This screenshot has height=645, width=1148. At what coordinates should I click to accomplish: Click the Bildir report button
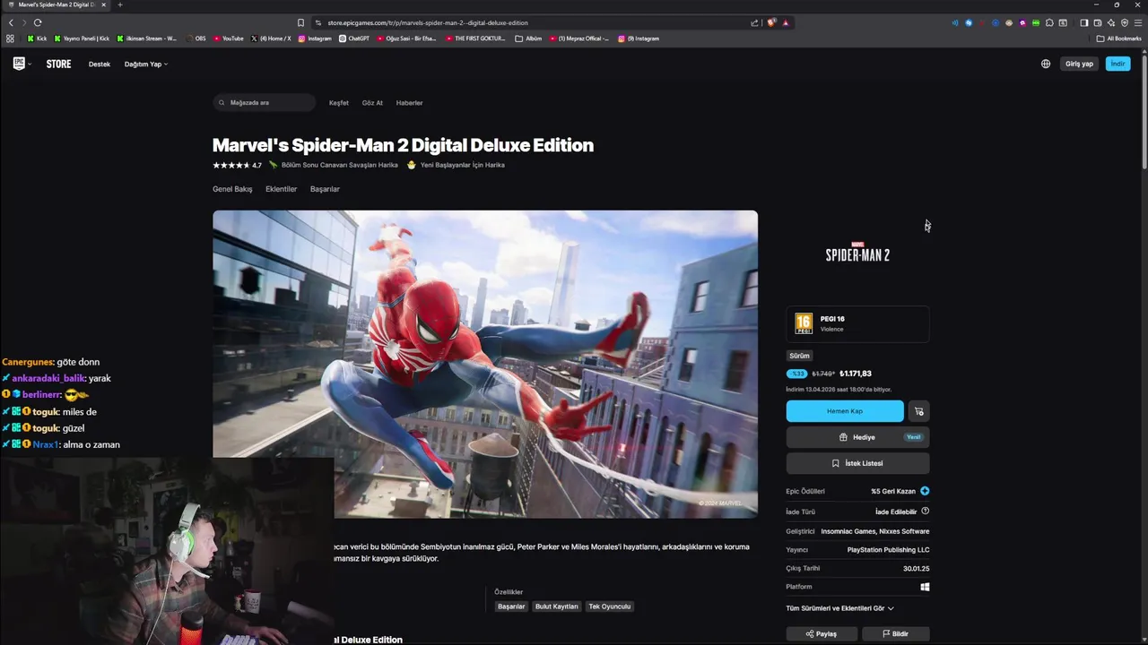click(895, 633)
